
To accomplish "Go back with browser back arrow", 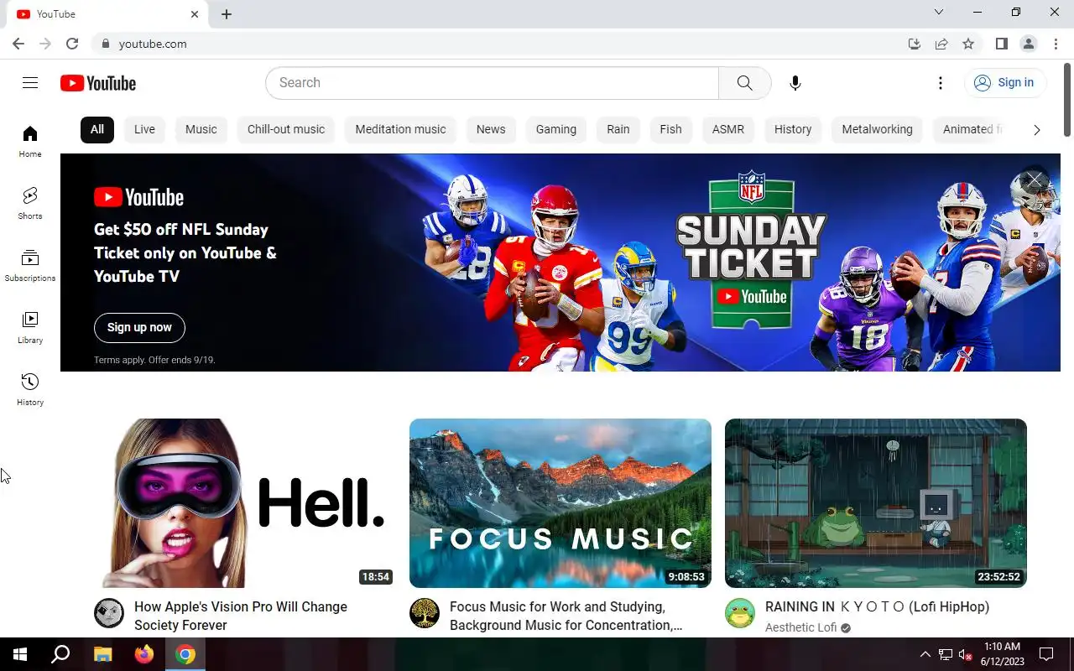I will tap(18, 44).
